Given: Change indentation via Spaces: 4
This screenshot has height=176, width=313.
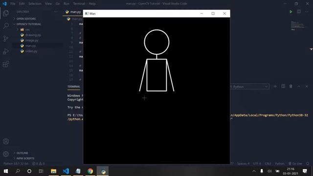Looking at the screenshot, I should coord(243,164).
